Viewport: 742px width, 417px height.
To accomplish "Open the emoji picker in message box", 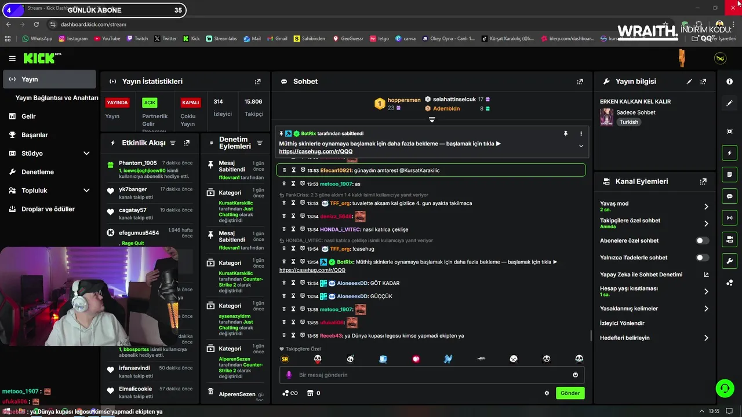I will click(575, 375).
